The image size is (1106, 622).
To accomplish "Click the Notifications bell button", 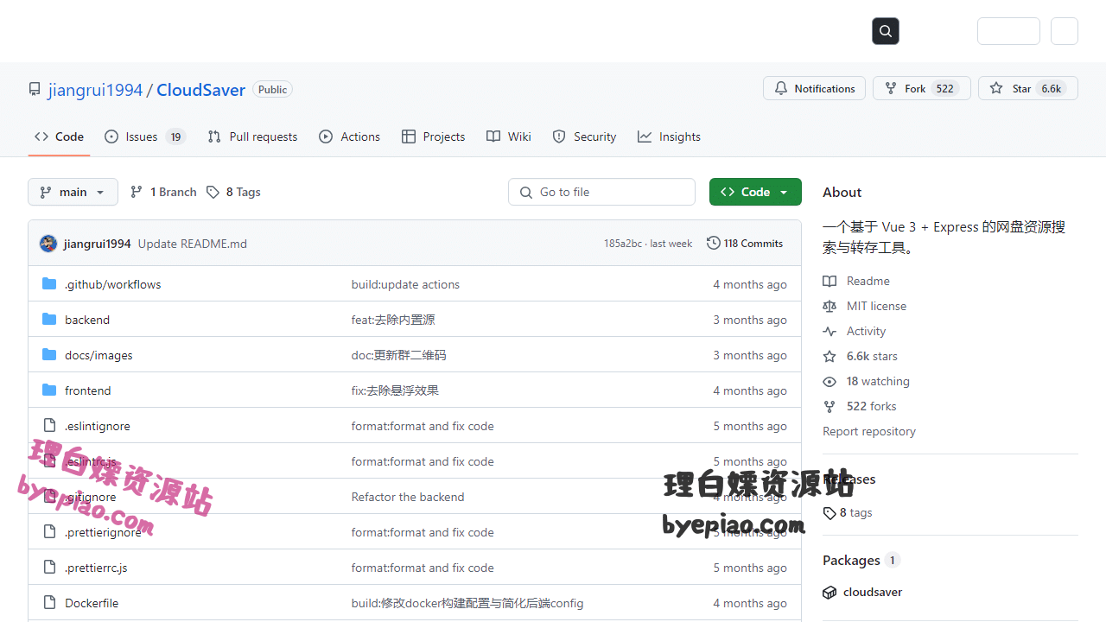I will pos(814,88).
